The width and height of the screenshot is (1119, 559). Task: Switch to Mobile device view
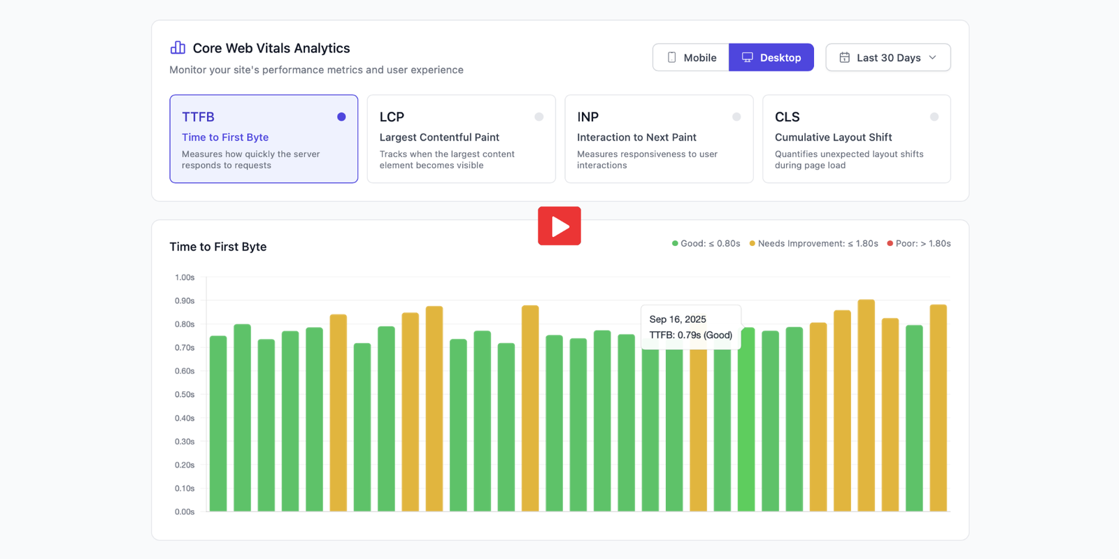(691, 57)
